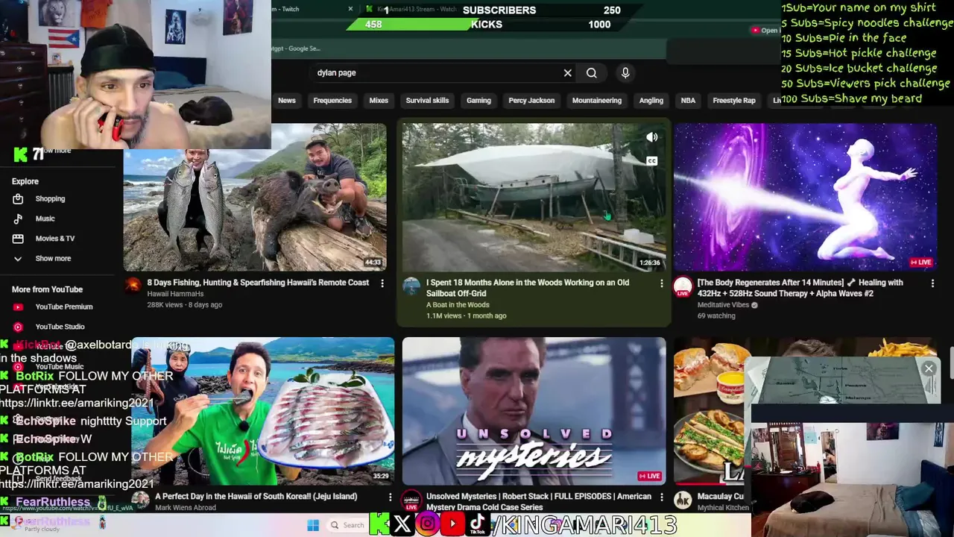Toggle mute on the sailboat video preview

pos(651,137)
